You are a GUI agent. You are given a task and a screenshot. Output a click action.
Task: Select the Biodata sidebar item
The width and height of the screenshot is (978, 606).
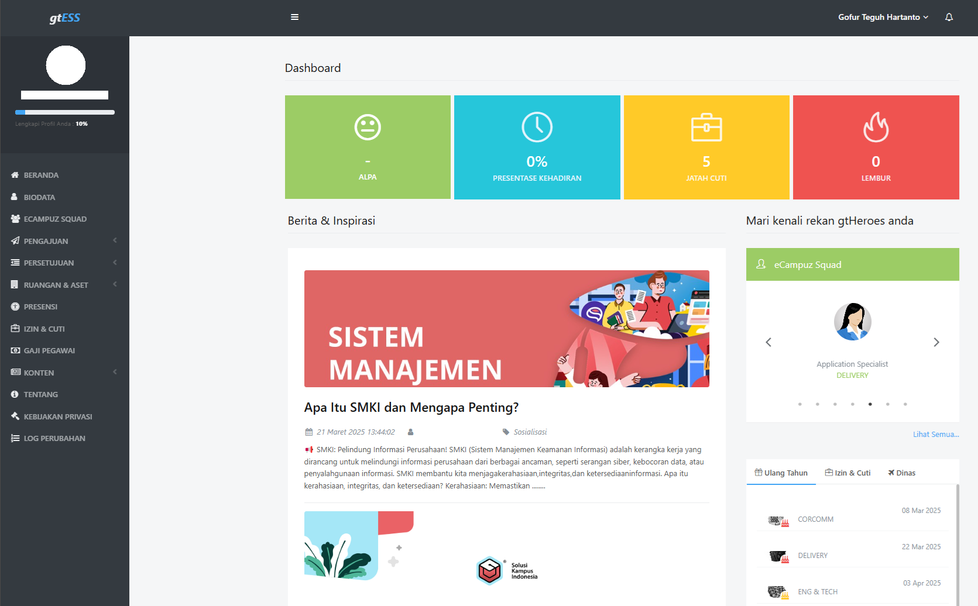(x=40, y=197)
